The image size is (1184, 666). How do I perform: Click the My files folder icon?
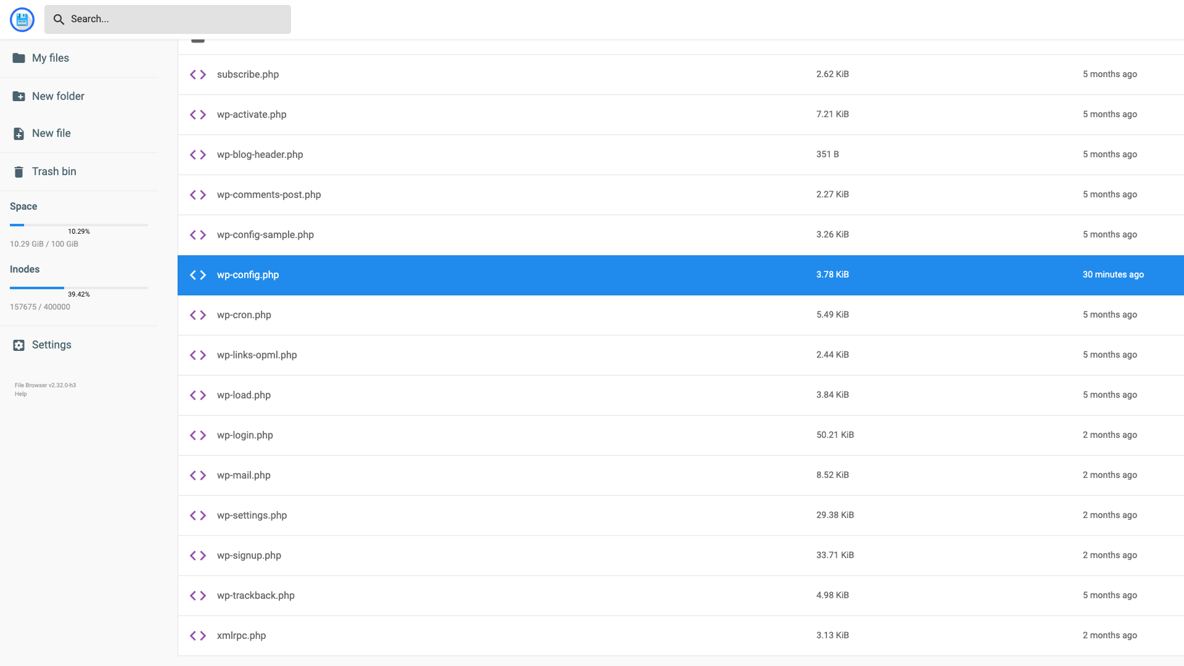[x=19, y=58]
